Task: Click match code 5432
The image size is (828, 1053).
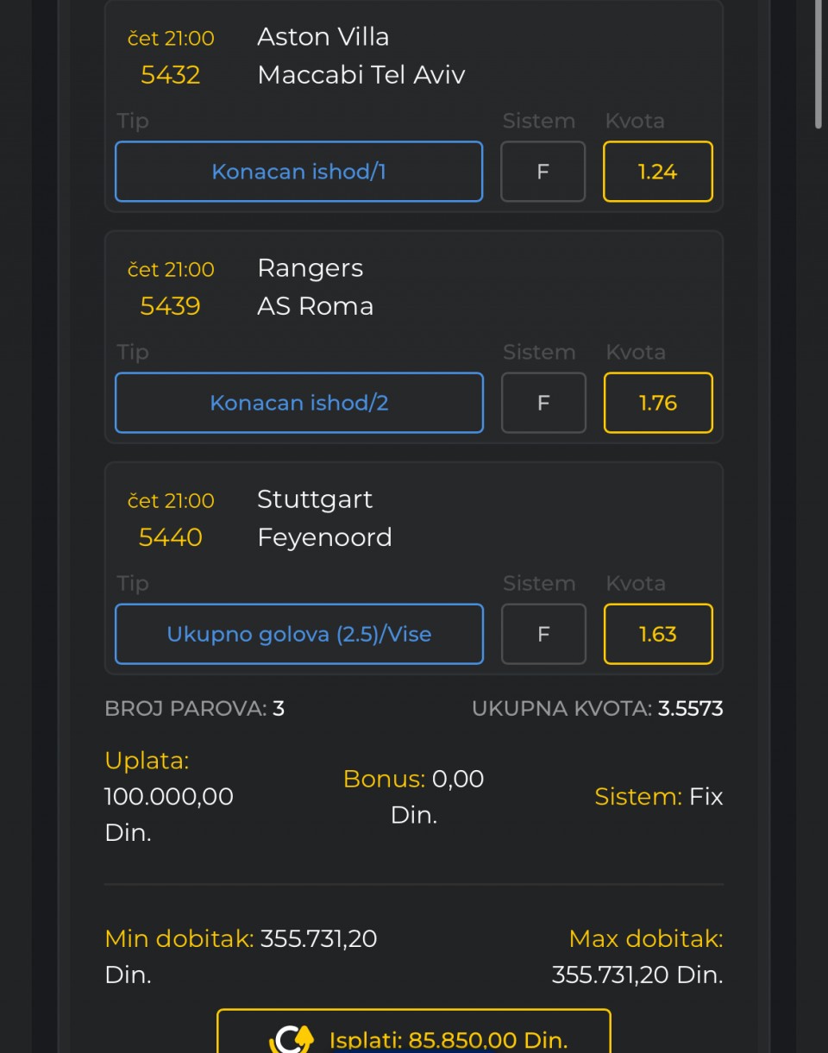Action: (x=171, y=75)
